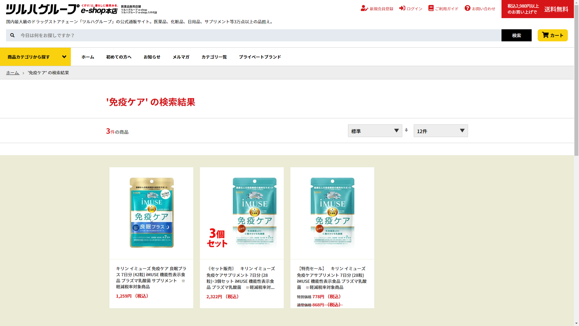579x326 pixels.
Task: Click the magnifier icon in search bar
Action: tap(12, 35)
